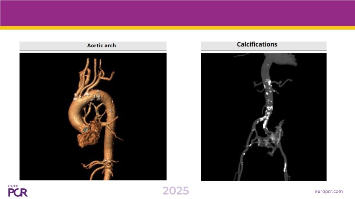Click the euro PCR logo
The height and width of the screenshot is (199, 355).
18,191
